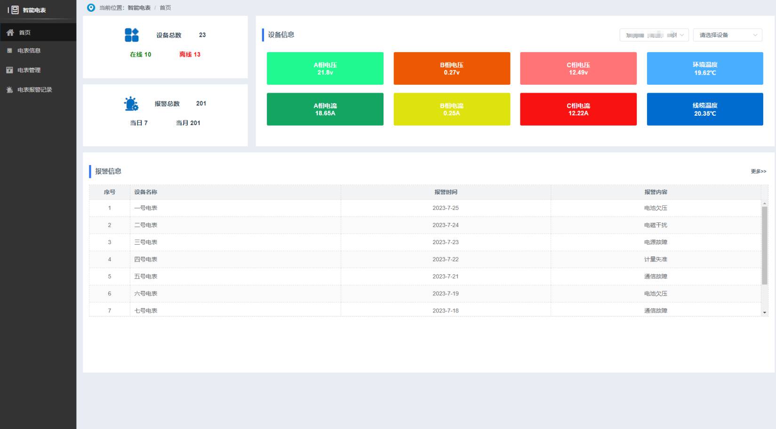The height and width of the screenshot is (429, 776).
Task: Click the yellow B相电流 tile
Action: pyautogui.click(x=451, y=109)
